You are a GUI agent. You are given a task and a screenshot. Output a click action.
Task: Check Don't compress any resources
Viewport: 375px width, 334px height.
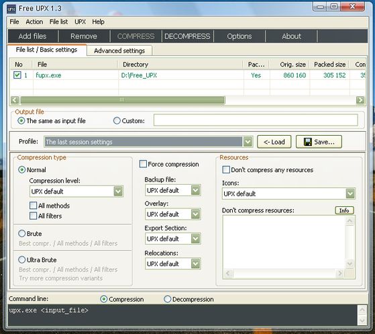point(226,170)
